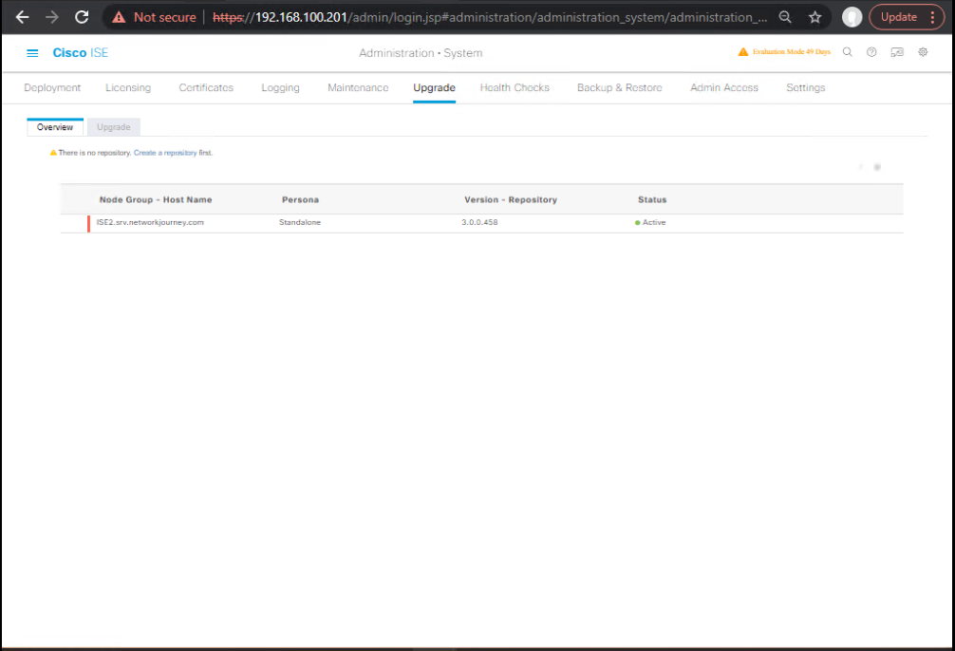Open the browser zoom magnifier icon
The width and height of the screenshot is (955, 651).
[785, 17]
